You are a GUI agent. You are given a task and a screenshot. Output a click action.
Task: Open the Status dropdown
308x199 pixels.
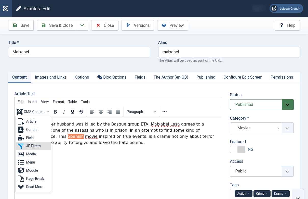pos(262,105)
